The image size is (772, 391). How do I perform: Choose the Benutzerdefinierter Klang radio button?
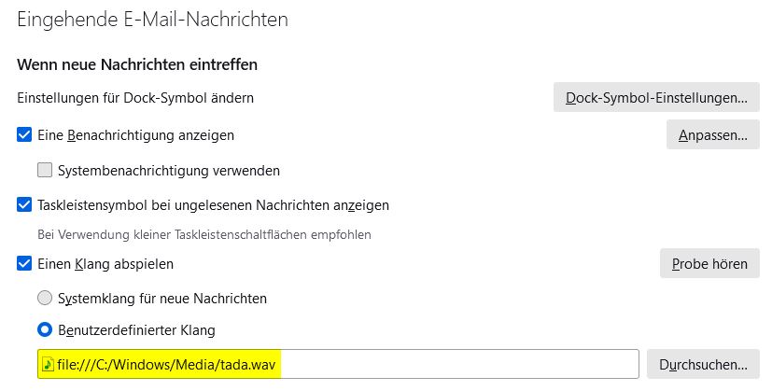45,330
